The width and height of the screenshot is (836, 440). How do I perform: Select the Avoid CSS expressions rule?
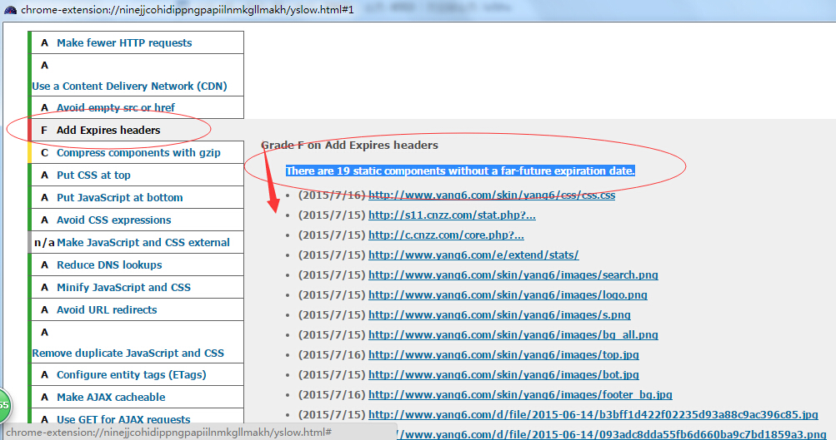(x=113, y=220)
